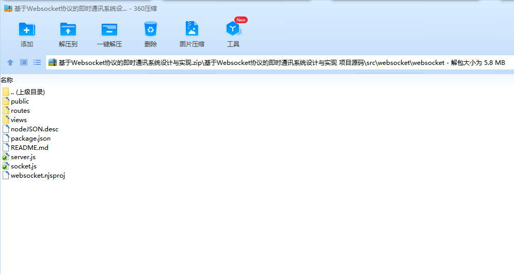Click the folder icon beside routes
The height and width of the screenshot is (274, 514).
pyautogui.click(x=6, y=111)
